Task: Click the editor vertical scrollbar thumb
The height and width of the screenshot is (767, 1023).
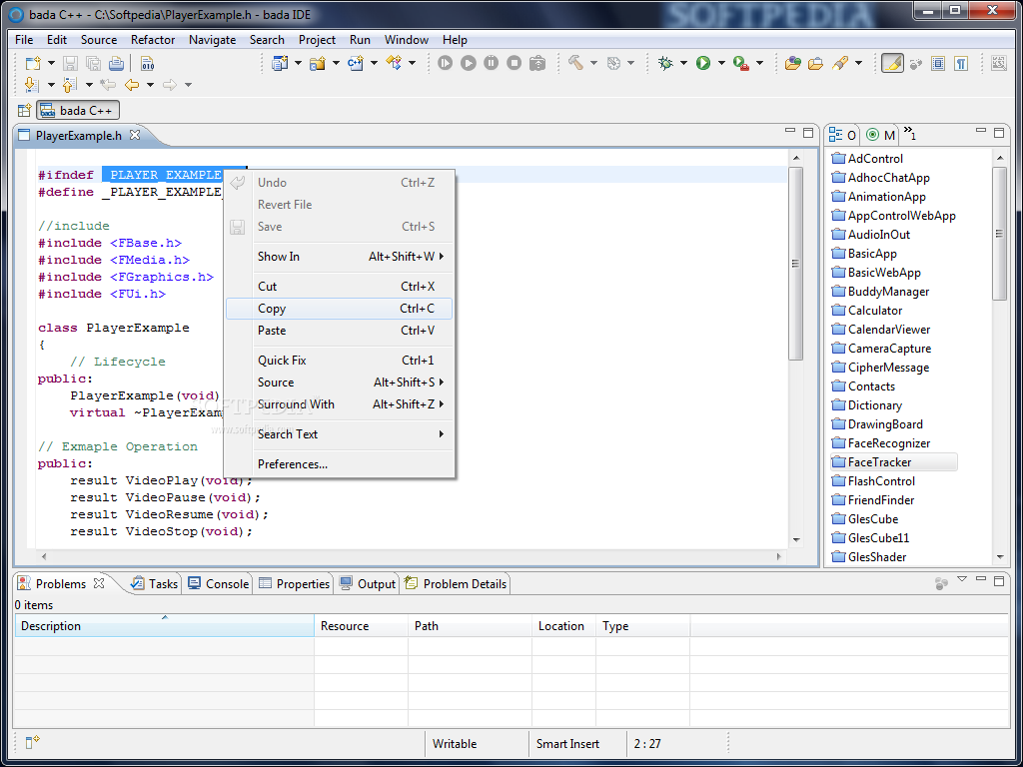Action: (x=795, y=264)
